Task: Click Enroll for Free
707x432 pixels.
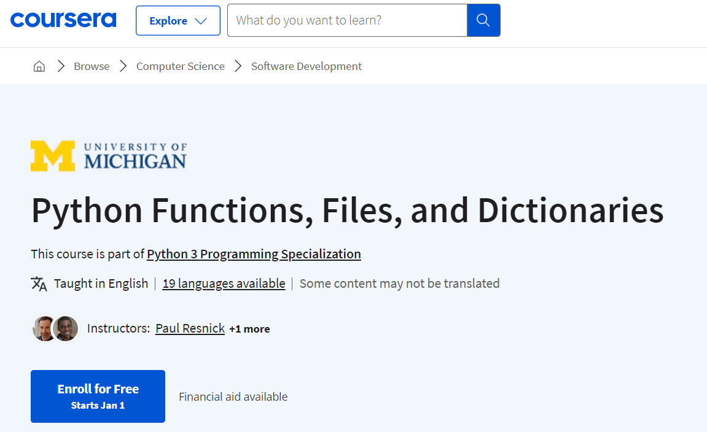Action: (x=98, y=396)
